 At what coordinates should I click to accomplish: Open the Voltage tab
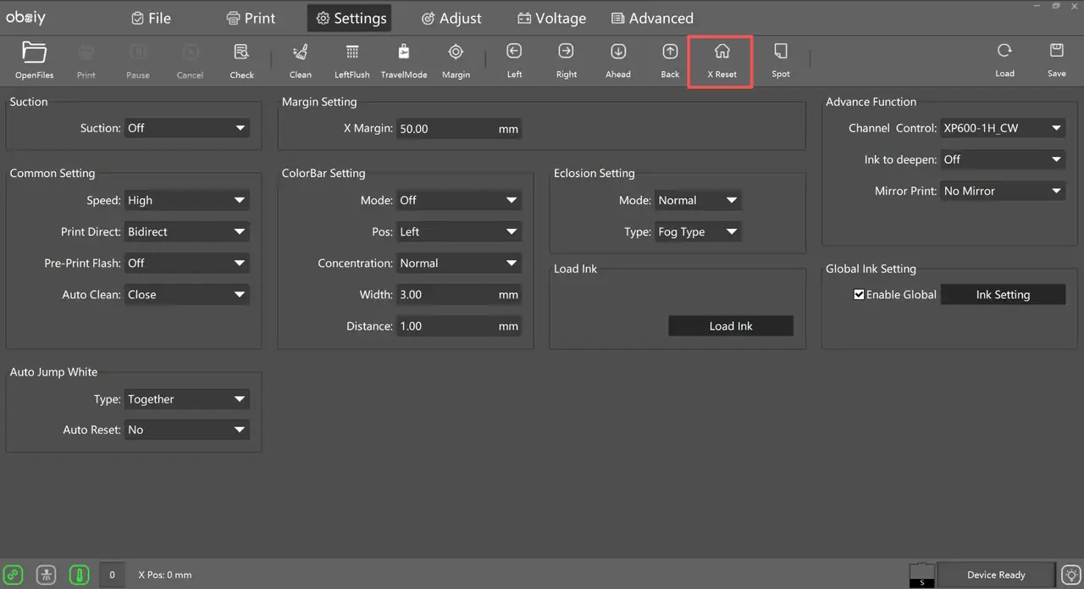point(551,18)
